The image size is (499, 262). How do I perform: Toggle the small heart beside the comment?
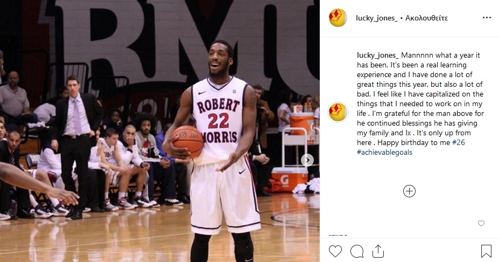(481, 223)
